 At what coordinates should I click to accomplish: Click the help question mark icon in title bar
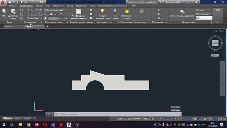pyautogui.click(x=195, y=2)
